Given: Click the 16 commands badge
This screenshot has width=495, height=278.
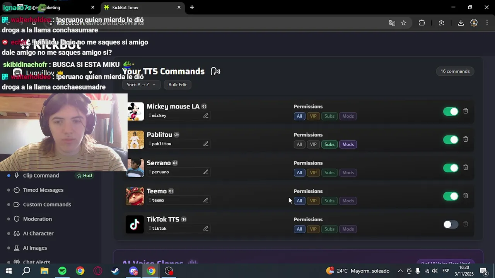Looking at the screenshot, I should (455, 71).
